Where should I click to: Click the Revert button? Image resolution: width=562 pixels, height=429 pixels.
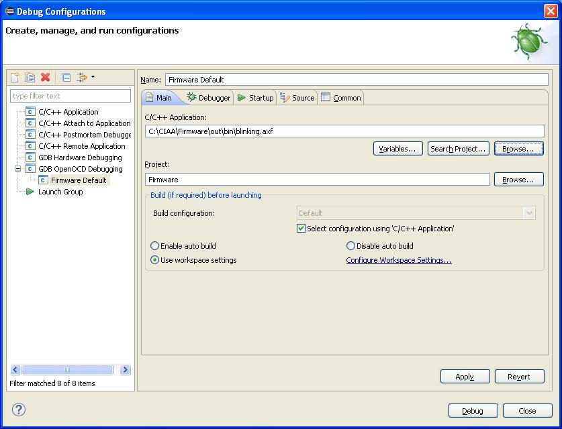(x=519, y=377)
